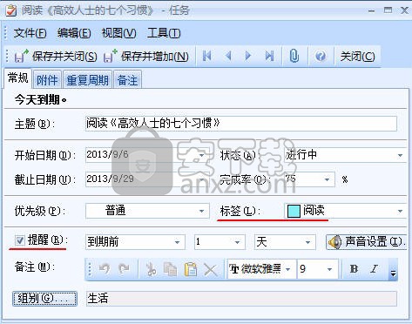Image resolution: width=412 pixels, height=324 pixels.
Task: Switch to the 重复周期 tab
Action: [88, 80]
